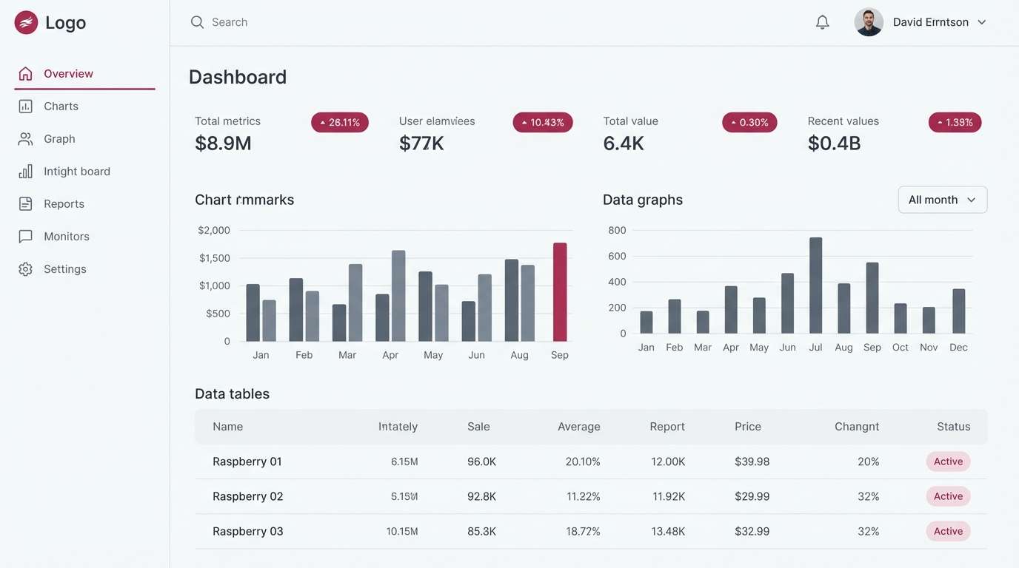This screenshot has height=568, width=1019.
Task: Click the Graph people icon
Action: pyautogui.click(x=25, y=139)
